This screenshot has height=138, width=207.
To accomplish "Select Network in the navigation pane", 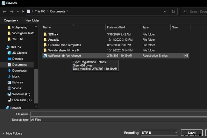I will pyautogui.click(x=13, y=108).
